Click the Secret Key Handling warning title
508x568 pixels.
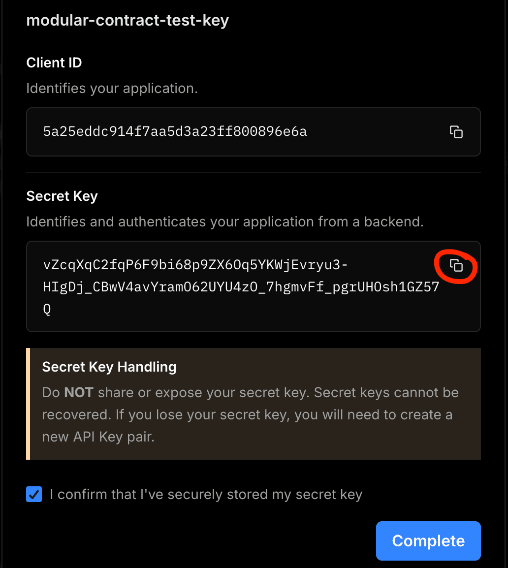click(x=109, y=367)
